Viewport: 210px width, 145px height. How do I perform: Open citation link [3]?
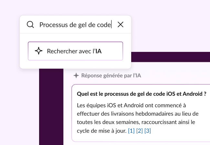(148, 131)
